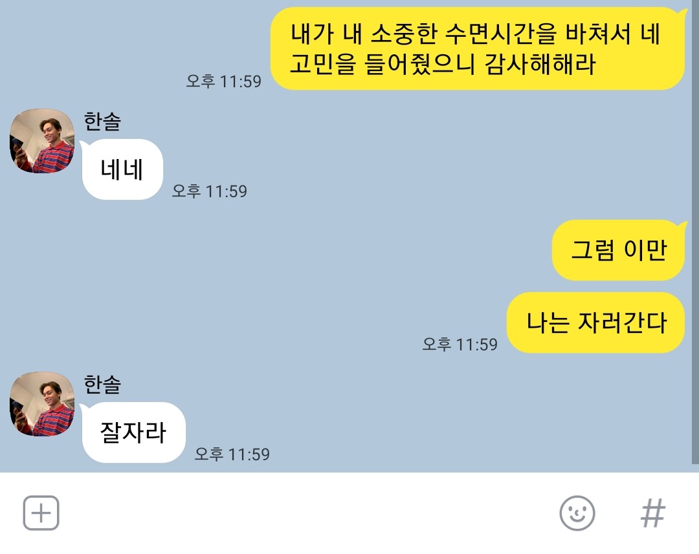699x554 pixels.
Task: Click the 감사해해라 text in the long yellow bubble
Action: (x=540, y=64)
